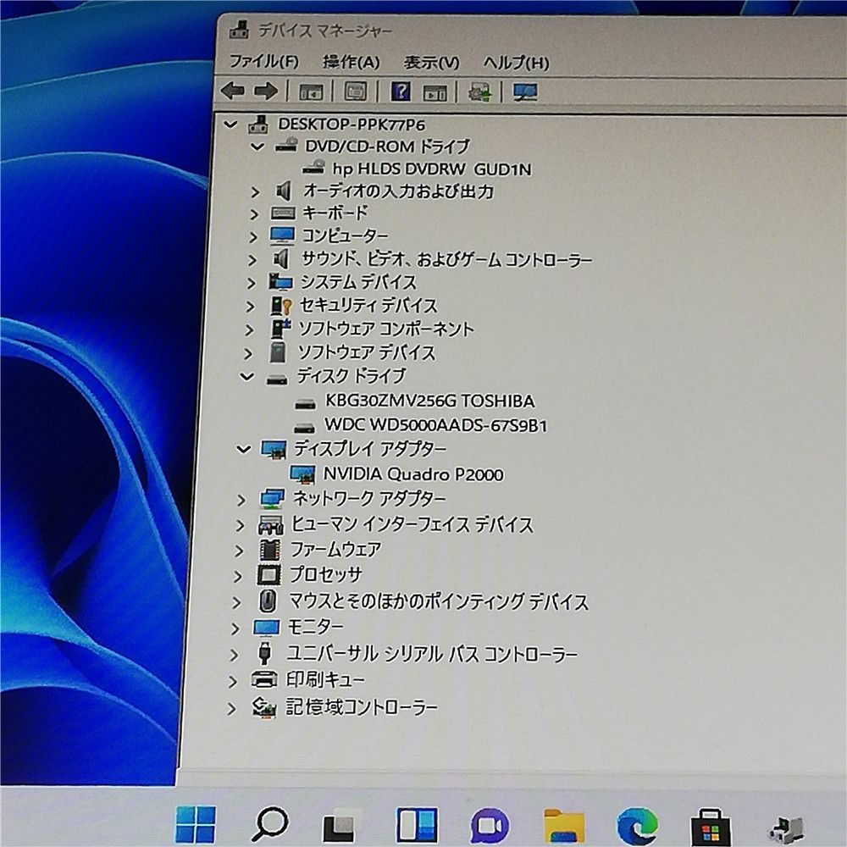
Task: Select the DESKTOP-PPK77P6 computer name
Action: click(x=352, y=125)
